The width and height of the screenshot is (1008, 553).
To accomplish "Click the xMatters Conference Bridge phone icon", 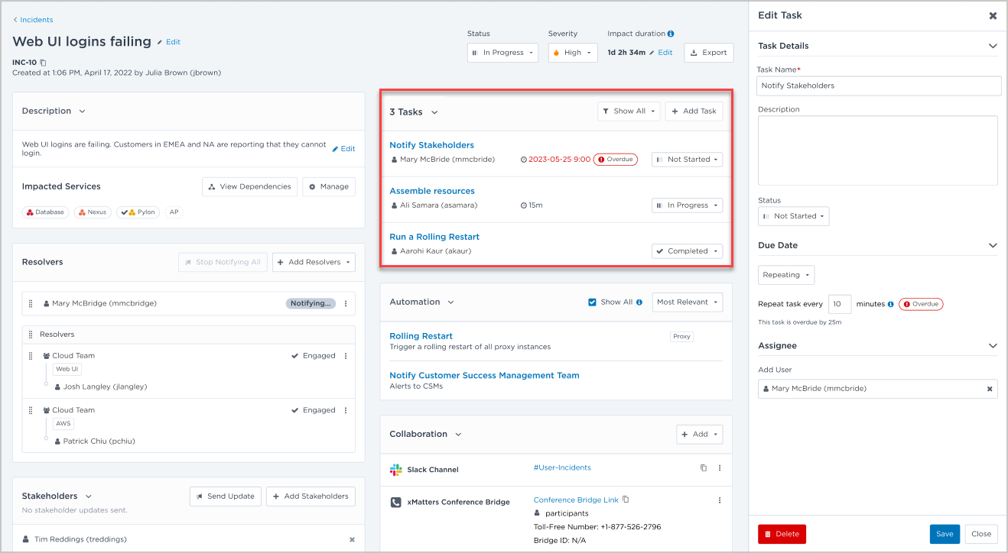I will coord(395,503).
